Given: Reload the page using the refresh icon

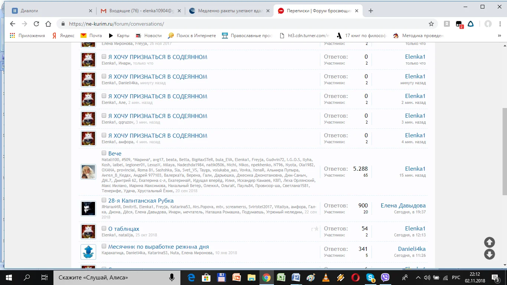Looking at the screenshot, I should (x=36, y=24).
